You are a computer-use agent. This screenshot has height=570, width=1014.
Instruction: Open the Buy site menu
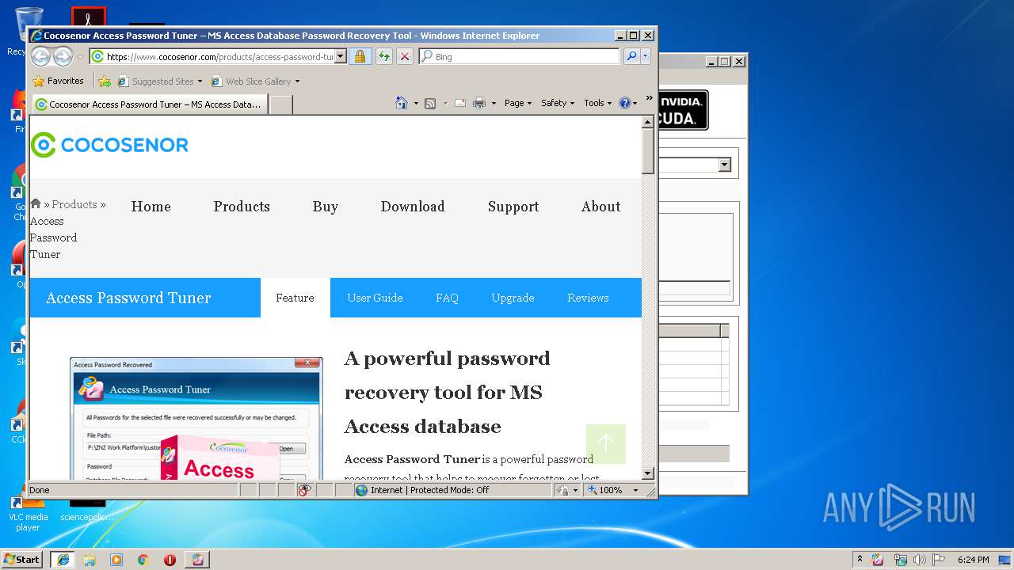pyautogui.click(x=326, y=207)
